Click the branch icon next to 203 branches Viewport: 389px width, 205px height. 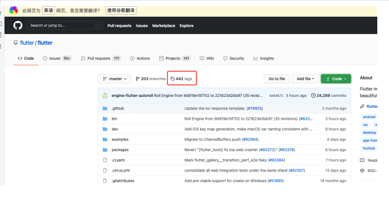click(x=137, y=79)
